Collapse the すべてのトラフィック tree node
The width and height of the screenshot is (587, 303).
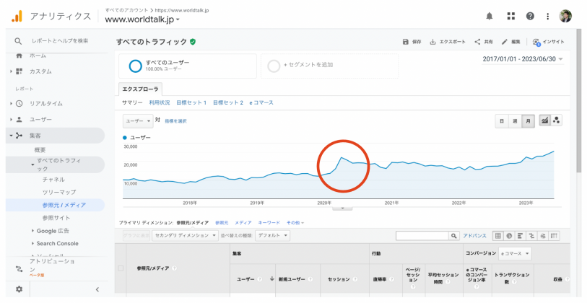33,164
